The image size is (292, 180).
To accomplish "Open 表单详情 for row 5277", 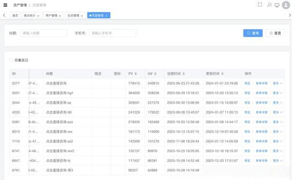I will coord(261,83).
